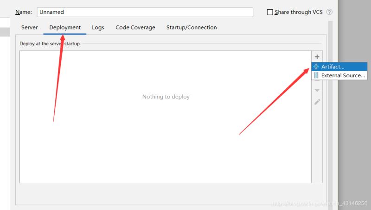The image size is (371, 210).
Task: Switch to the Server tab
Action: pos(30,27)
